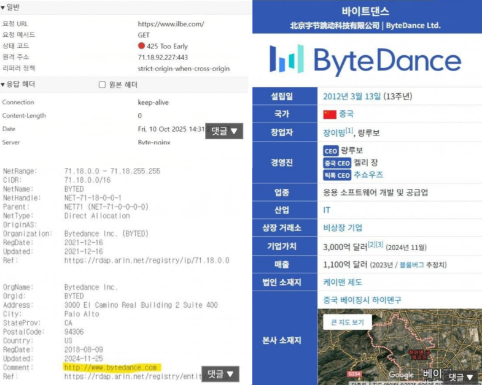Open the 댓글 dropdown beside the whois Ref line

coord(220,374)
